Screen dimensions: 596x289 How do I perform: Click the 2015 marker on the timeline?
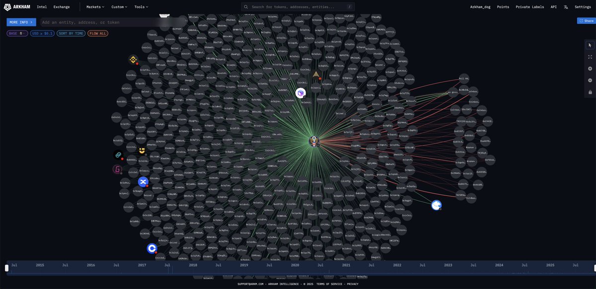tap(40, 265)
